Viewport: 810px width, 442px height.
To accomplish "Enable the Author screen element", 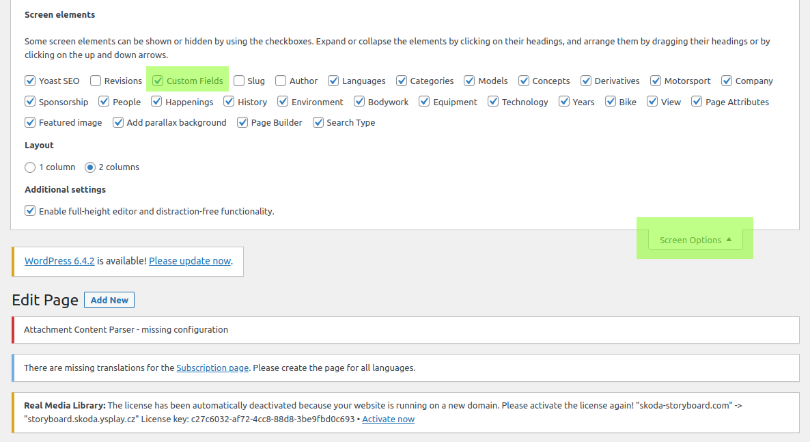I will (281, 81).
